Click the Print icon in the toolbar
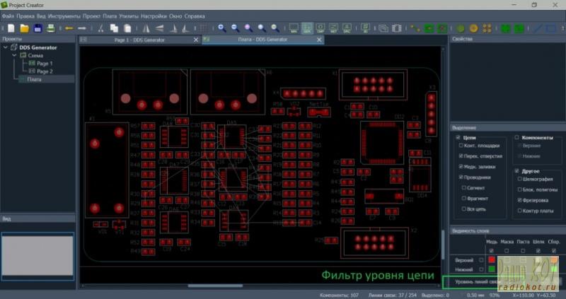 pyautogui.click(x=51, y=28)
